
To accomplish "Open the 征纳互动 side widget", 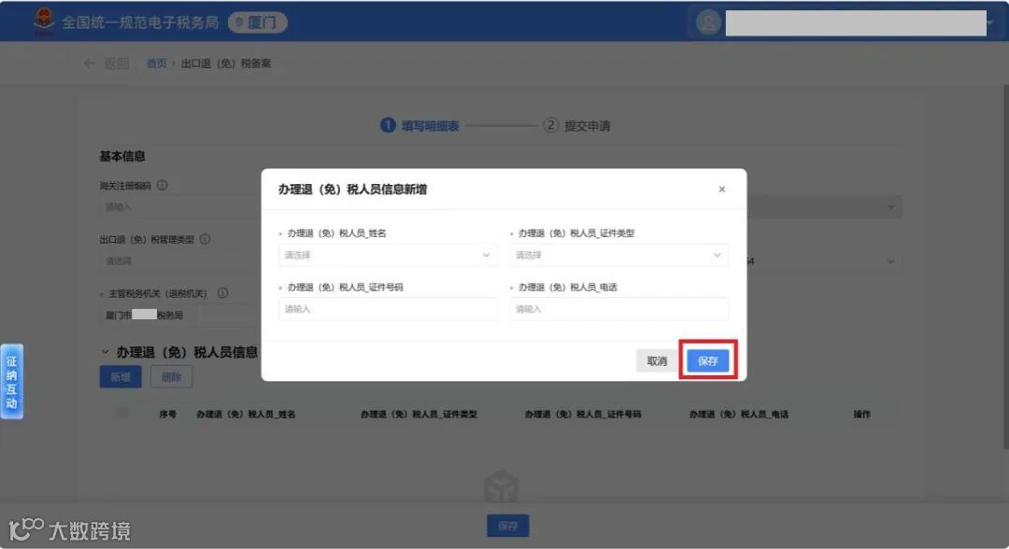I will point(11,382).
